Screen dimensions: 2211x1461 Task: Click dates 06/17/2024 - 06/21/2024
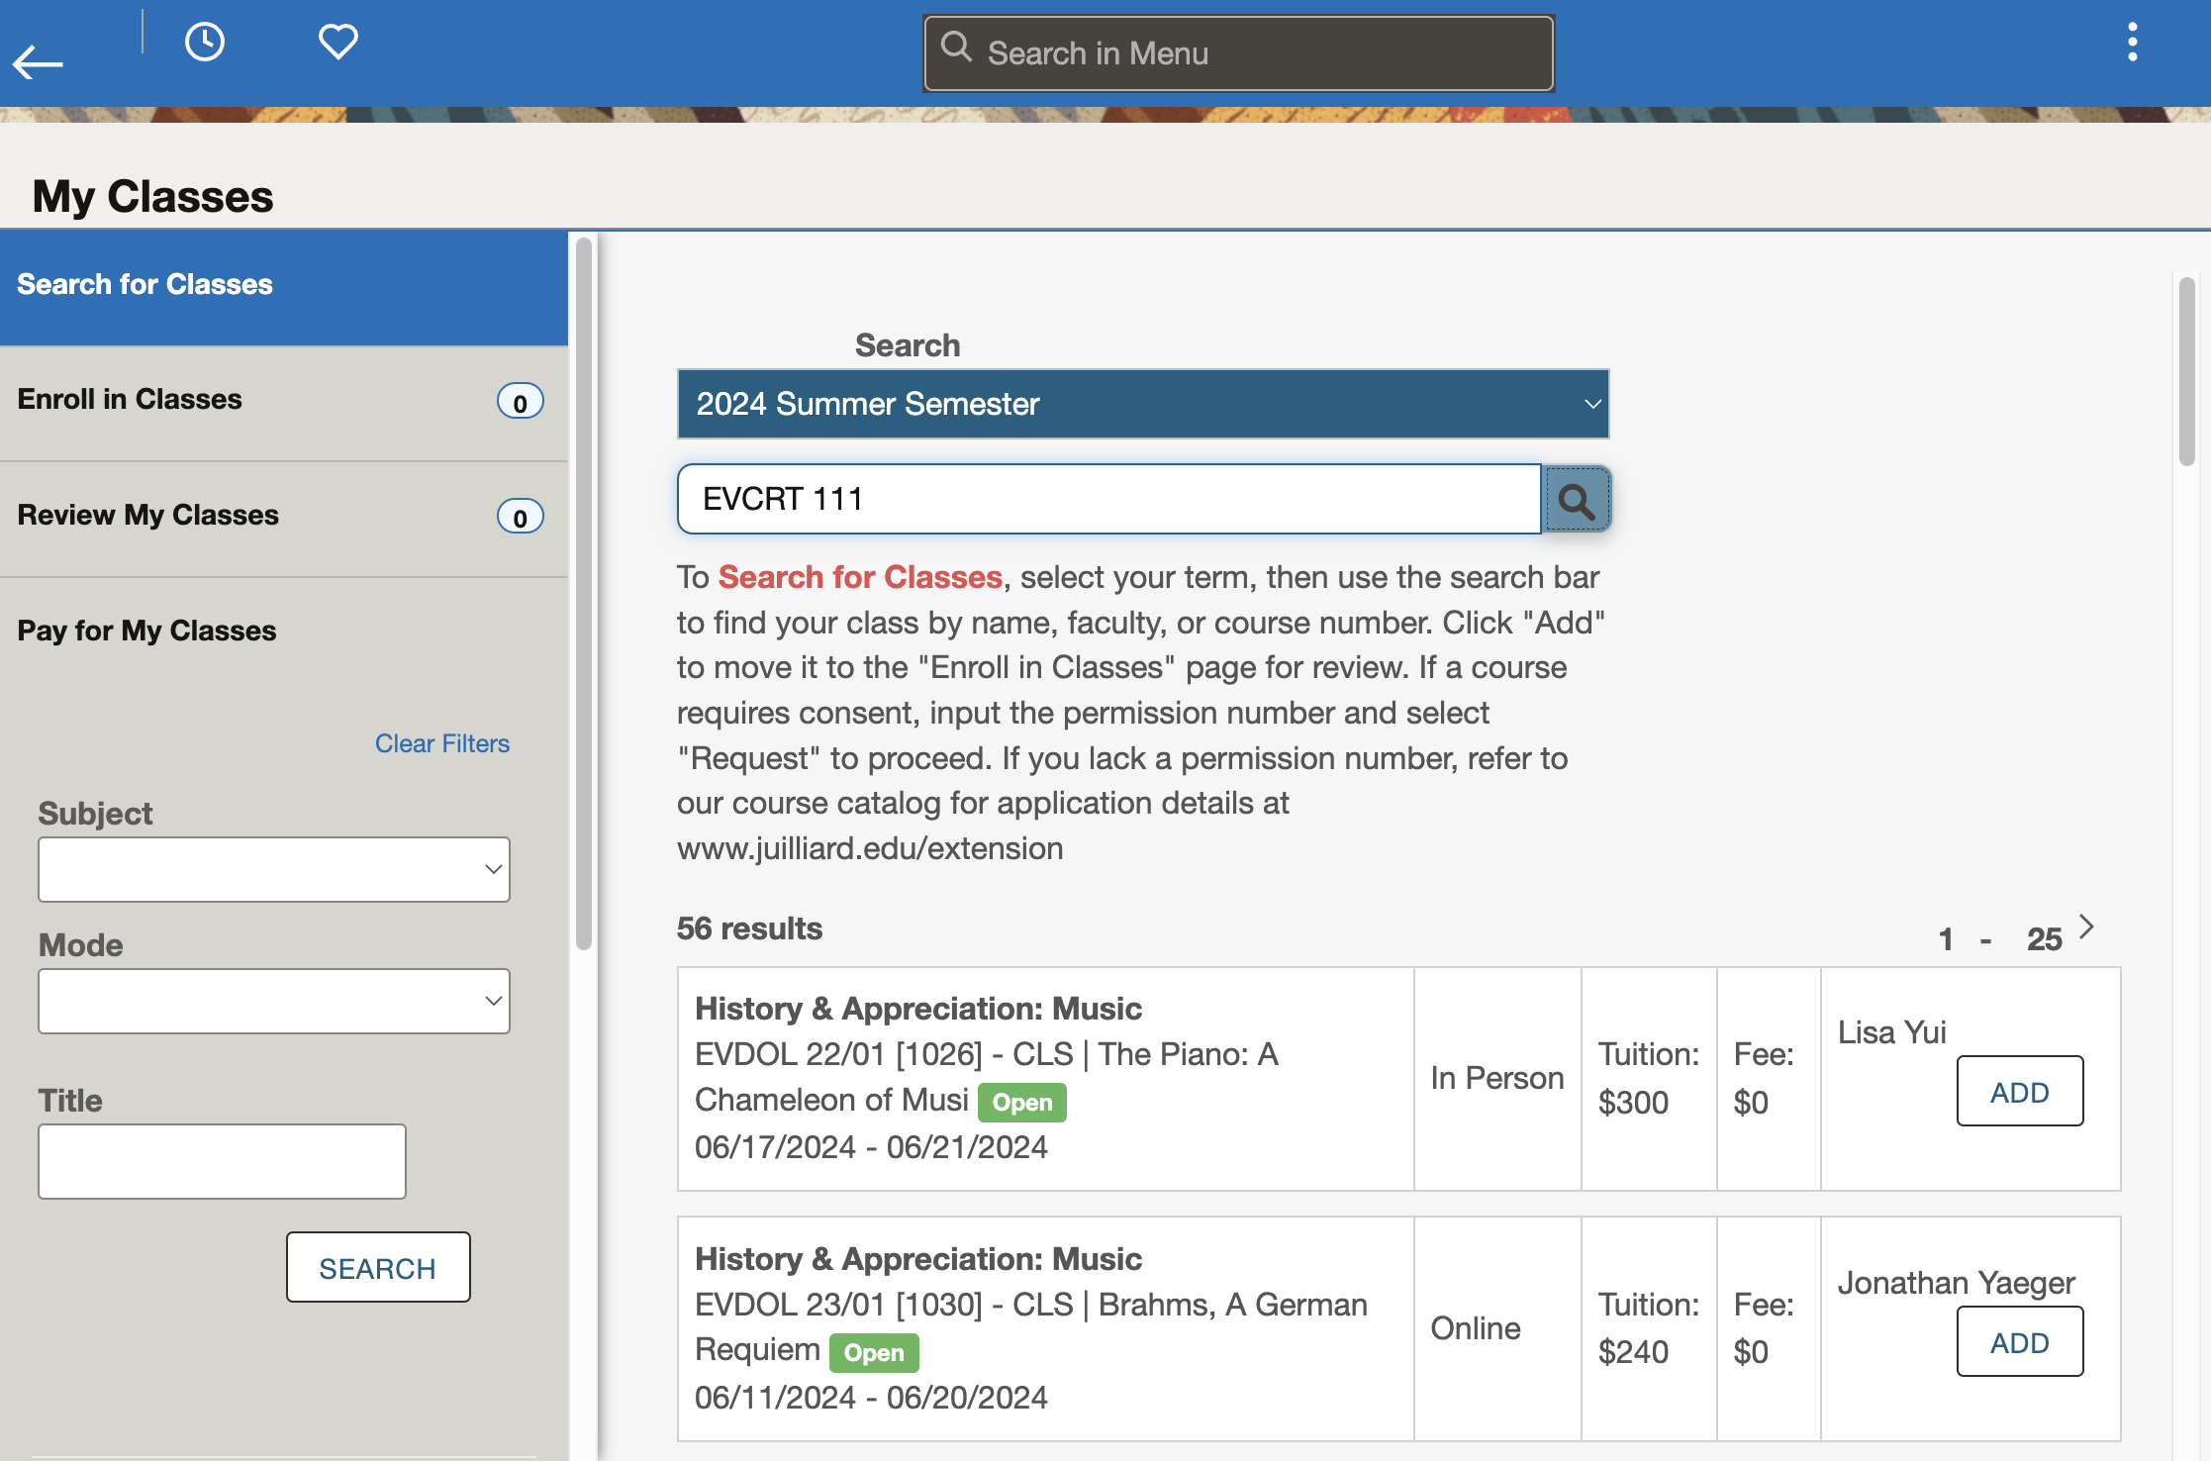click(871, 1147)
